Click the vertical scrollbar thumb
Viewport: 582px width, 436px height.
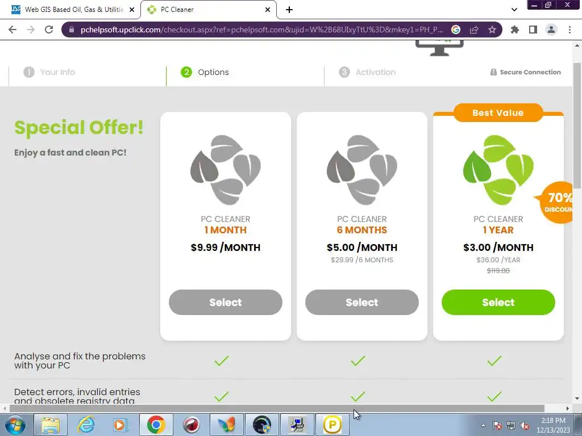pyautogui.click(x=577, y=126)
